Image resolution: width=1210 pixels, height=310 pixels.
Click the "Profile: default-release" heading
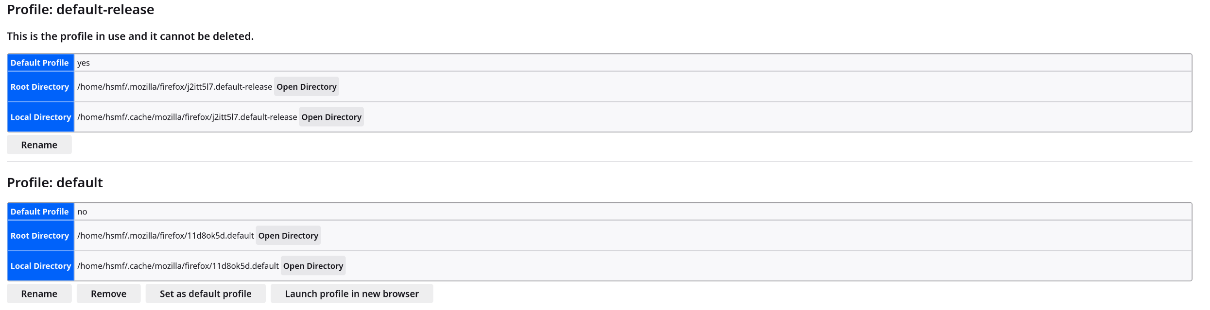click(x=80, y=10)
